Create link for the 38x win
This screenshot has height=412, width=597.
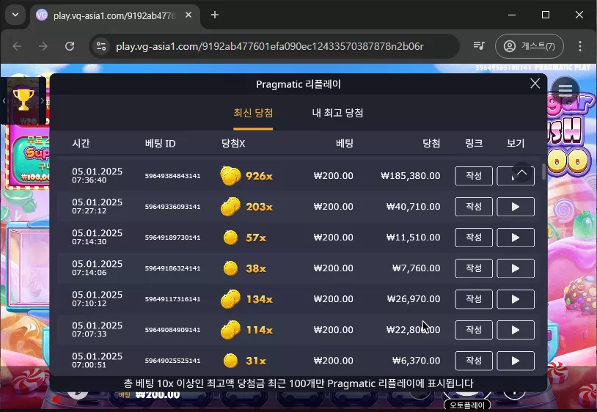(474, 268)
